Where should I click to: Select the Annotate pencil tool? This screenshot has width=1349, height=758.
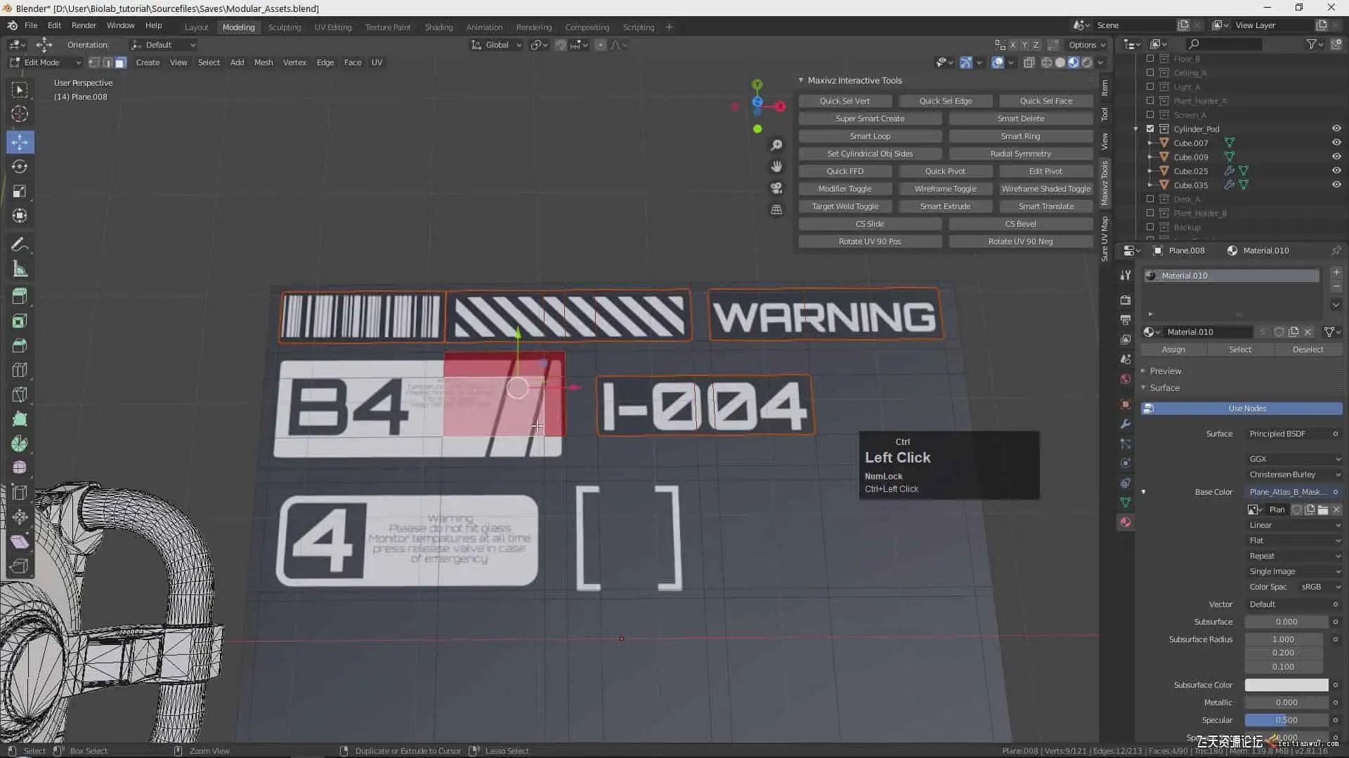point(20,245)
